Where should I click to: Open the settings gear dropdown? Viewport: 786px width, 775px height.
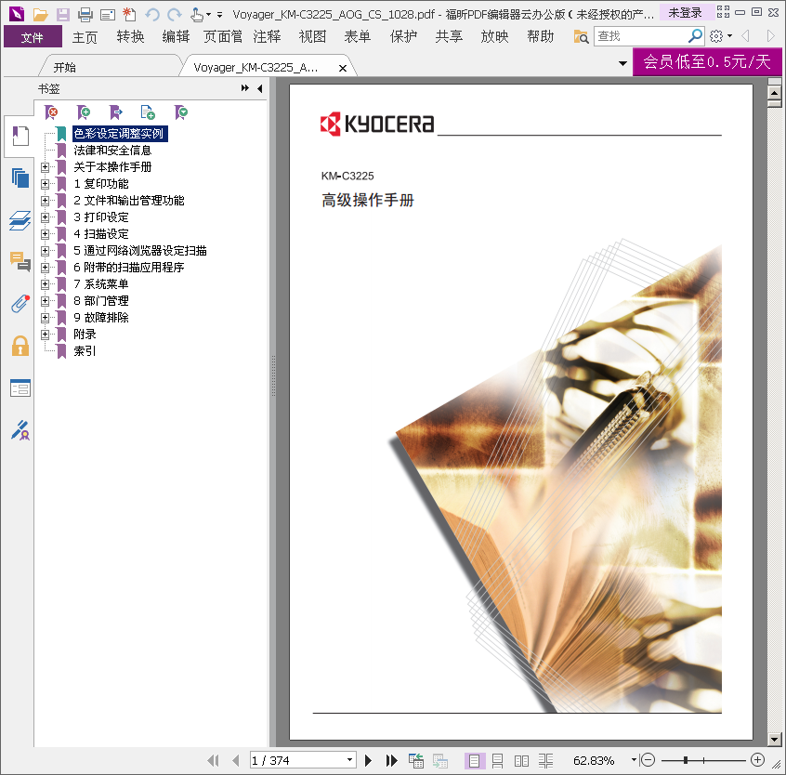click(x=721, y=36)
